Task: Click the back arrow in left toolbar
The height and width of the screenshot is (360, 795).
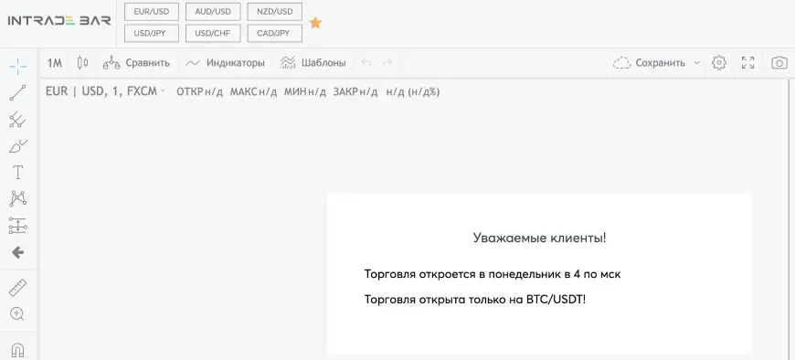Action: 17,252
